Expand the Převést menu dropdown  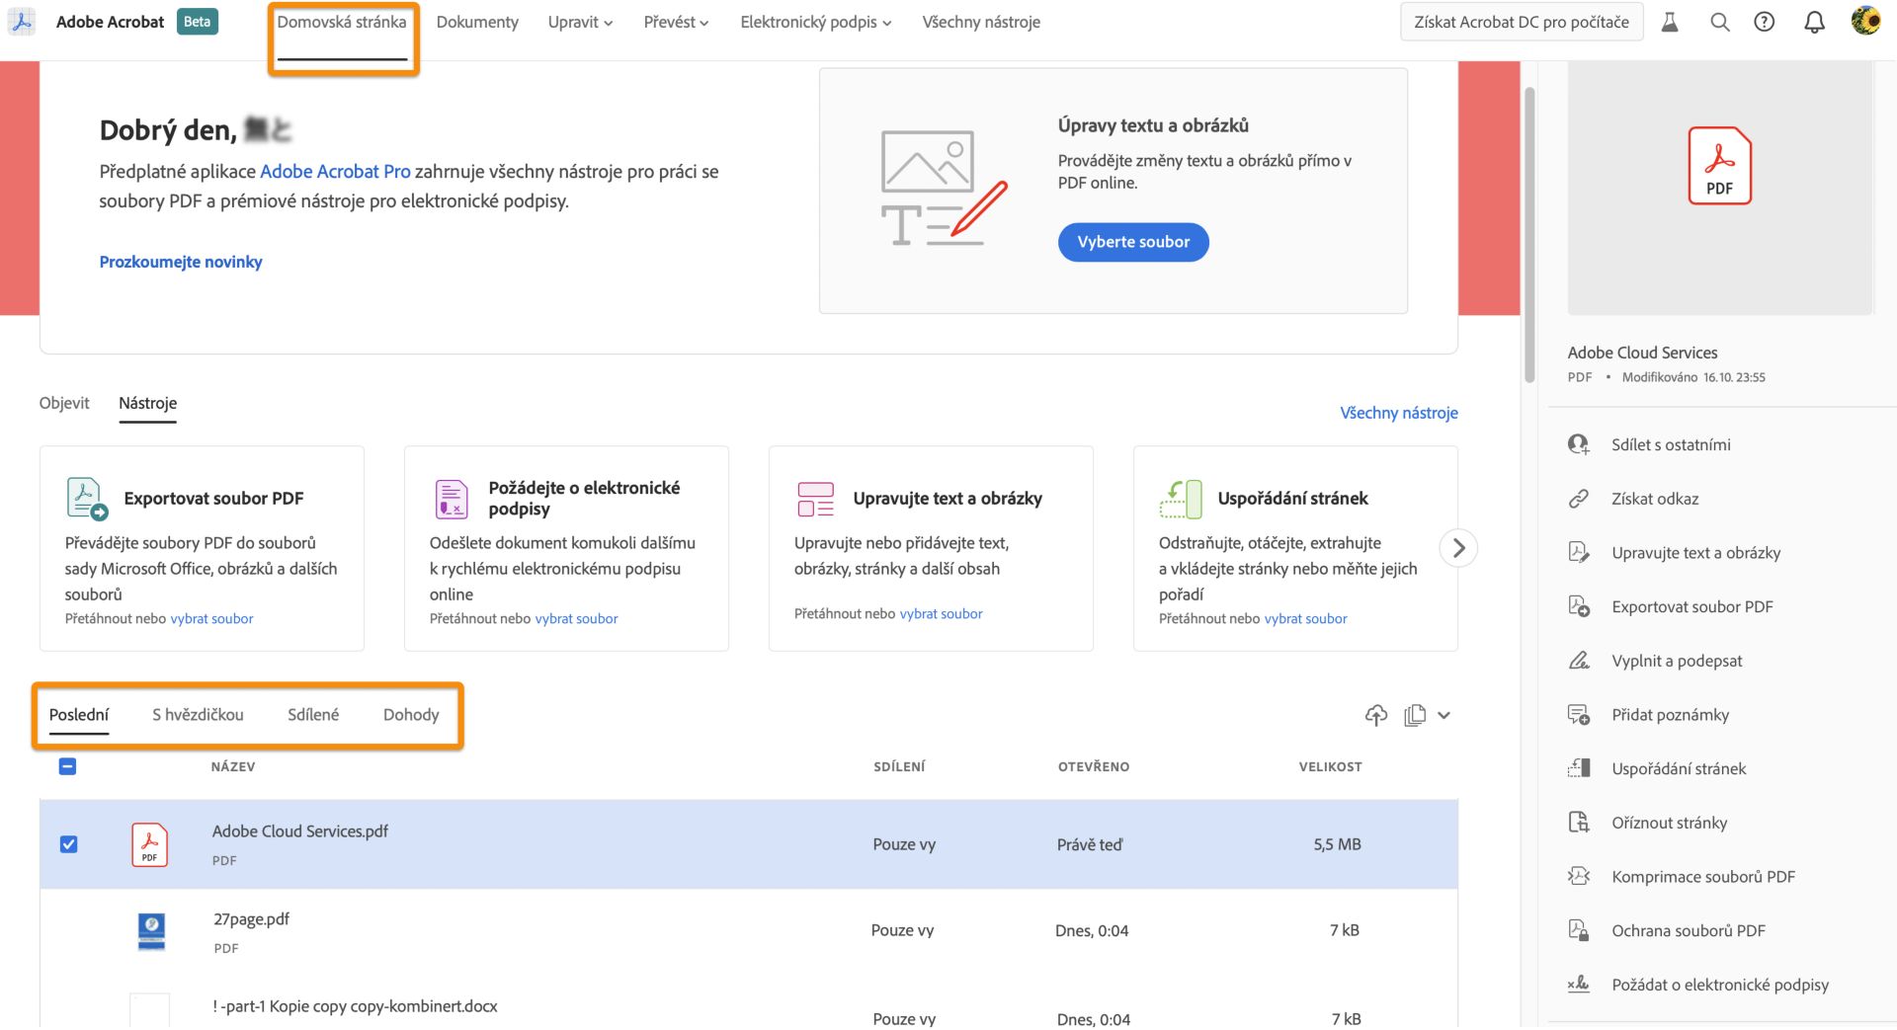tap(676, 22)
